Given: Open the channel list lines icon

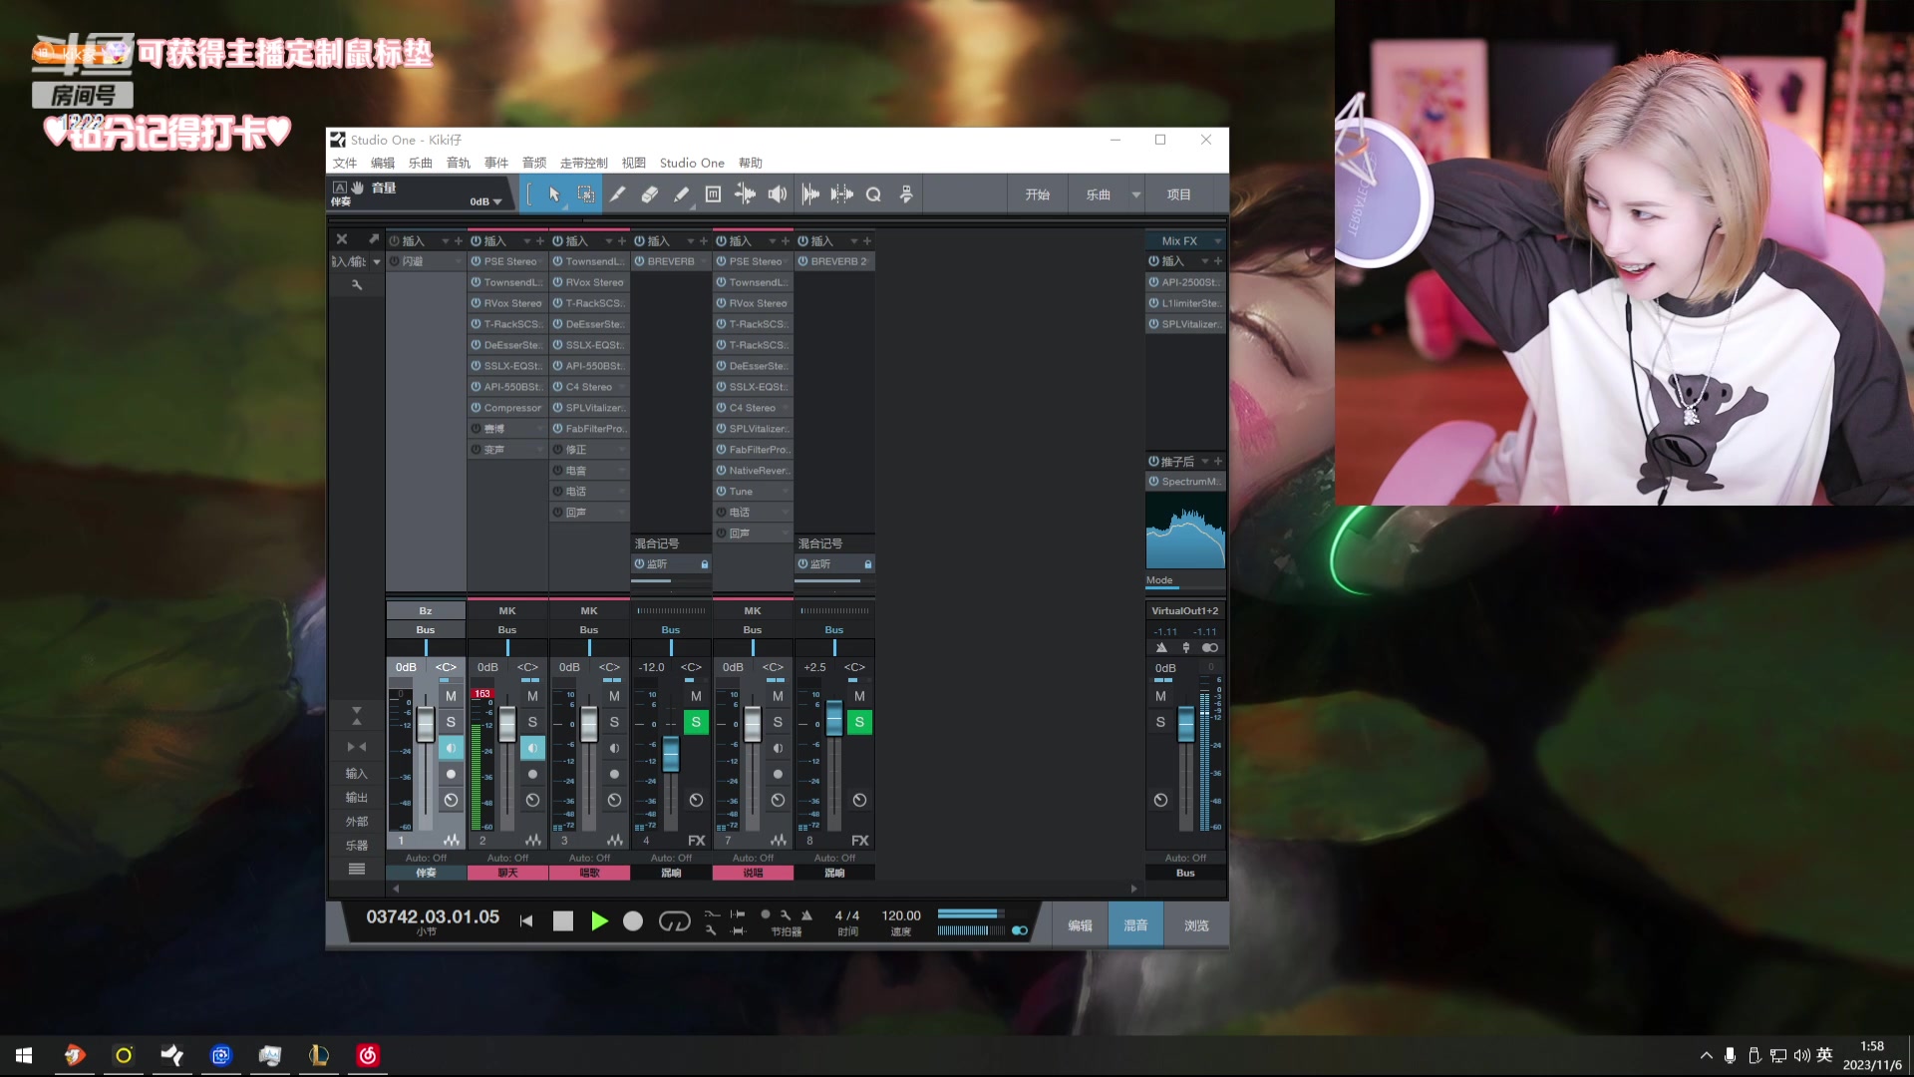Looking at the screenshot, I should 356,869.
